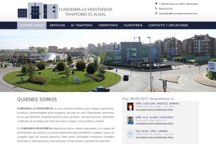
Task: View esquela link for Óscar López Carrera
Action: tap(154, 137)
